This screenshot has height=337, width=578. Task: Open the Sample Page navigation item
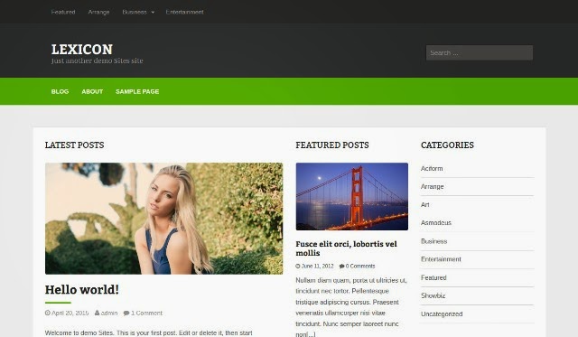coord(137,91)
